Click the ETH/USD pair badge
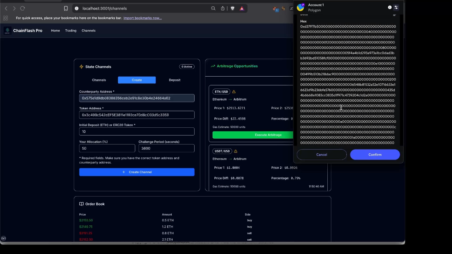 point(221,92)
